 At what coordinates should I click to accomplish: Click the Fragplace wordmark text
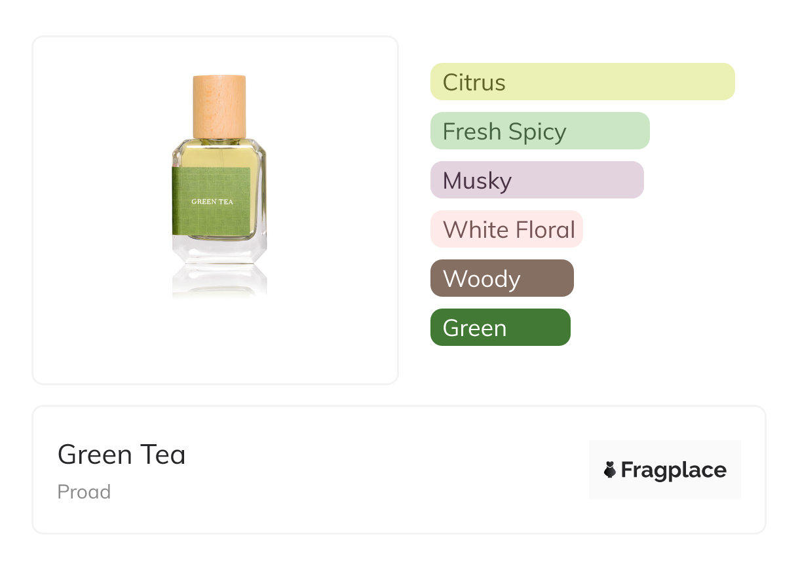[x=674, y=470]
